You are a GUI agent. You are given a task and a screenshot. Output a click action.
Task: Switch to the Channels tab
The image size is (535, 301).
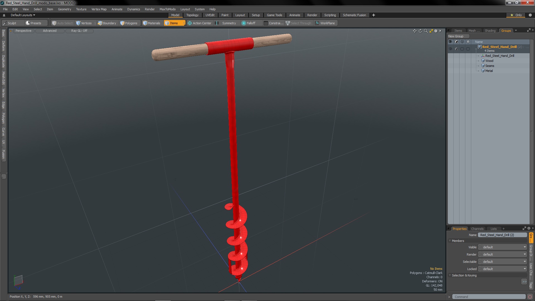(x=477, y=229)
